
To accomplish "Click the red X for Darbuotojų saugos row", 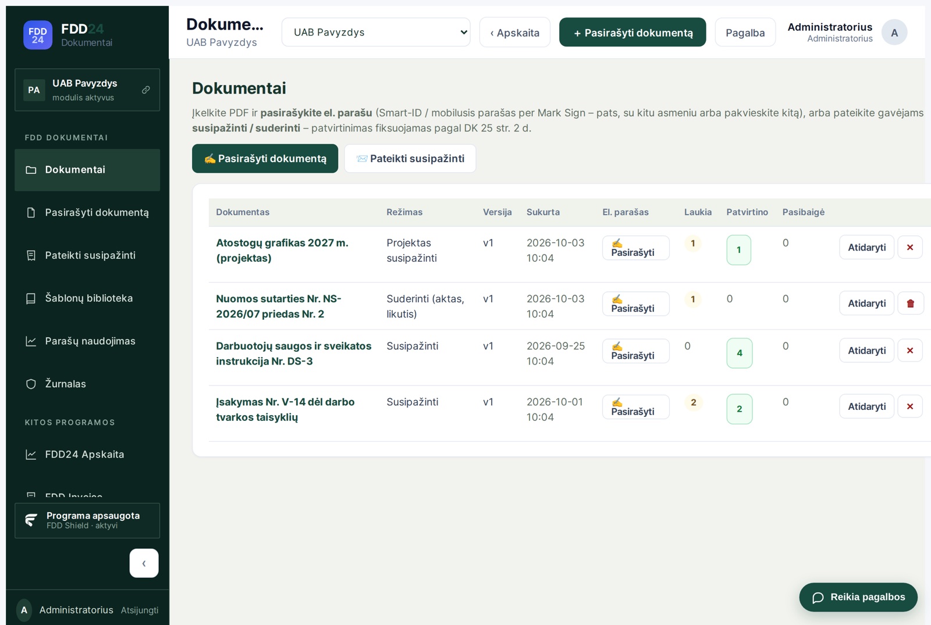I will pyautogui.click(x=910, y=351).
